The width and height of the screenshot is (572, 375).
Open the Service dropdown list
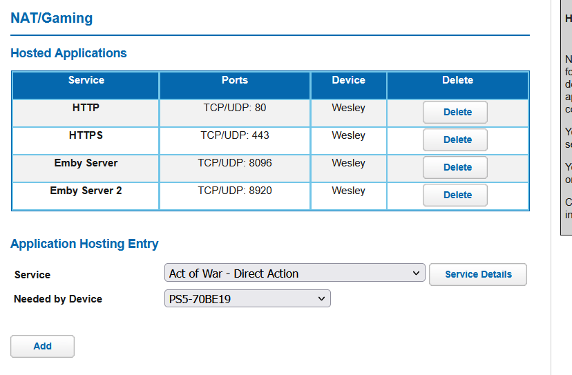tap(296, 273)
